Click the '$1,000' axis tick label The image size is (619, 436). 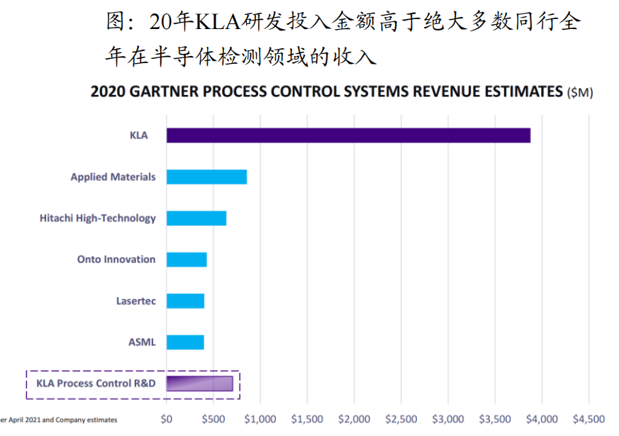point(260,419)
